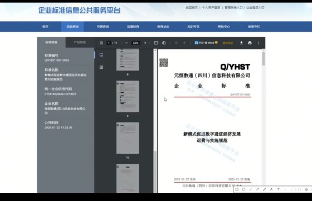This screenshot has height=201, width=312.
Task: Select the highlighter A tool
Action: [x=271, y=189]
